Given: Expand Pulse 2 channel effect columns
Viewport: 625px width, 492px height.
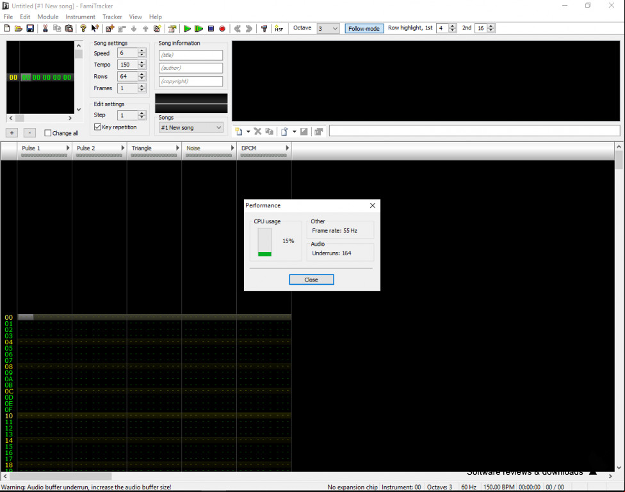Looking at the screenshot, I should coord(123,148).
